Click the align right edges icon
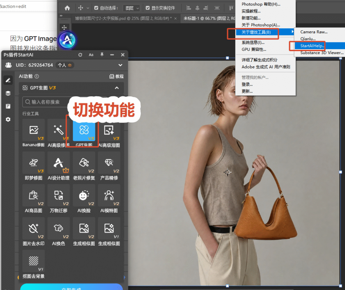Screen dimensions: 345x290 coord(206,8)
